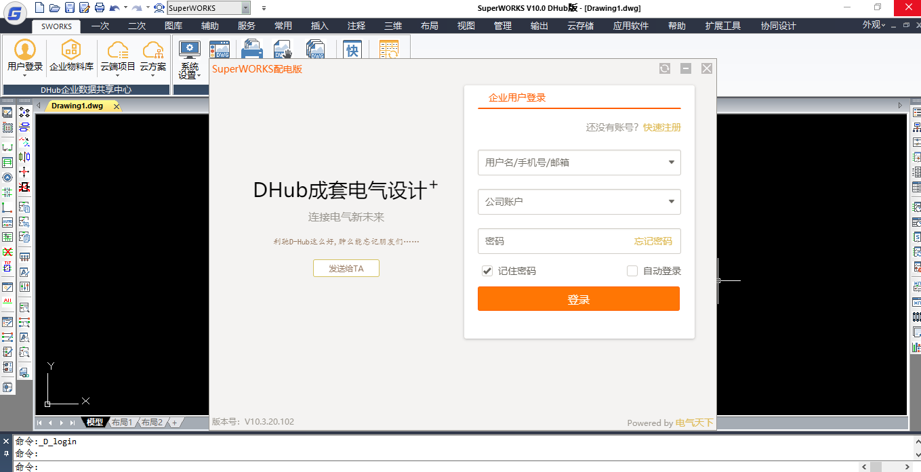Click the Open folder quick access icon
Screen dimensions: 921x472
click(54, 7)
